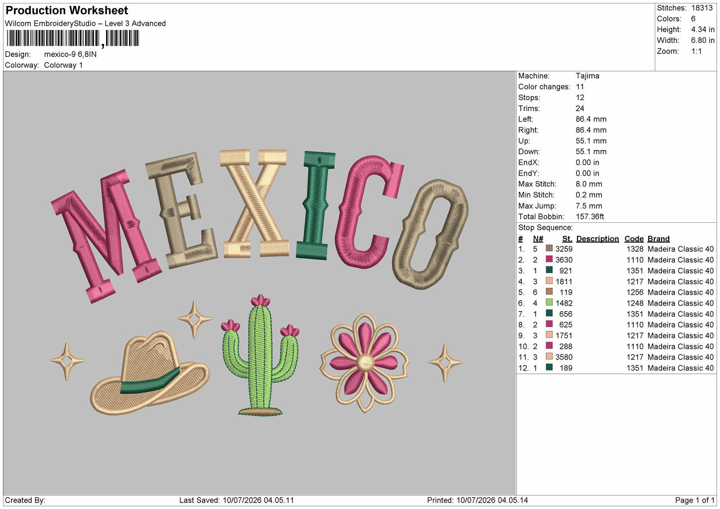The width and height of the screenshot is (720, 509).
Task: Select stitch count 656 in row 7
Action: [x=566, y=314]
